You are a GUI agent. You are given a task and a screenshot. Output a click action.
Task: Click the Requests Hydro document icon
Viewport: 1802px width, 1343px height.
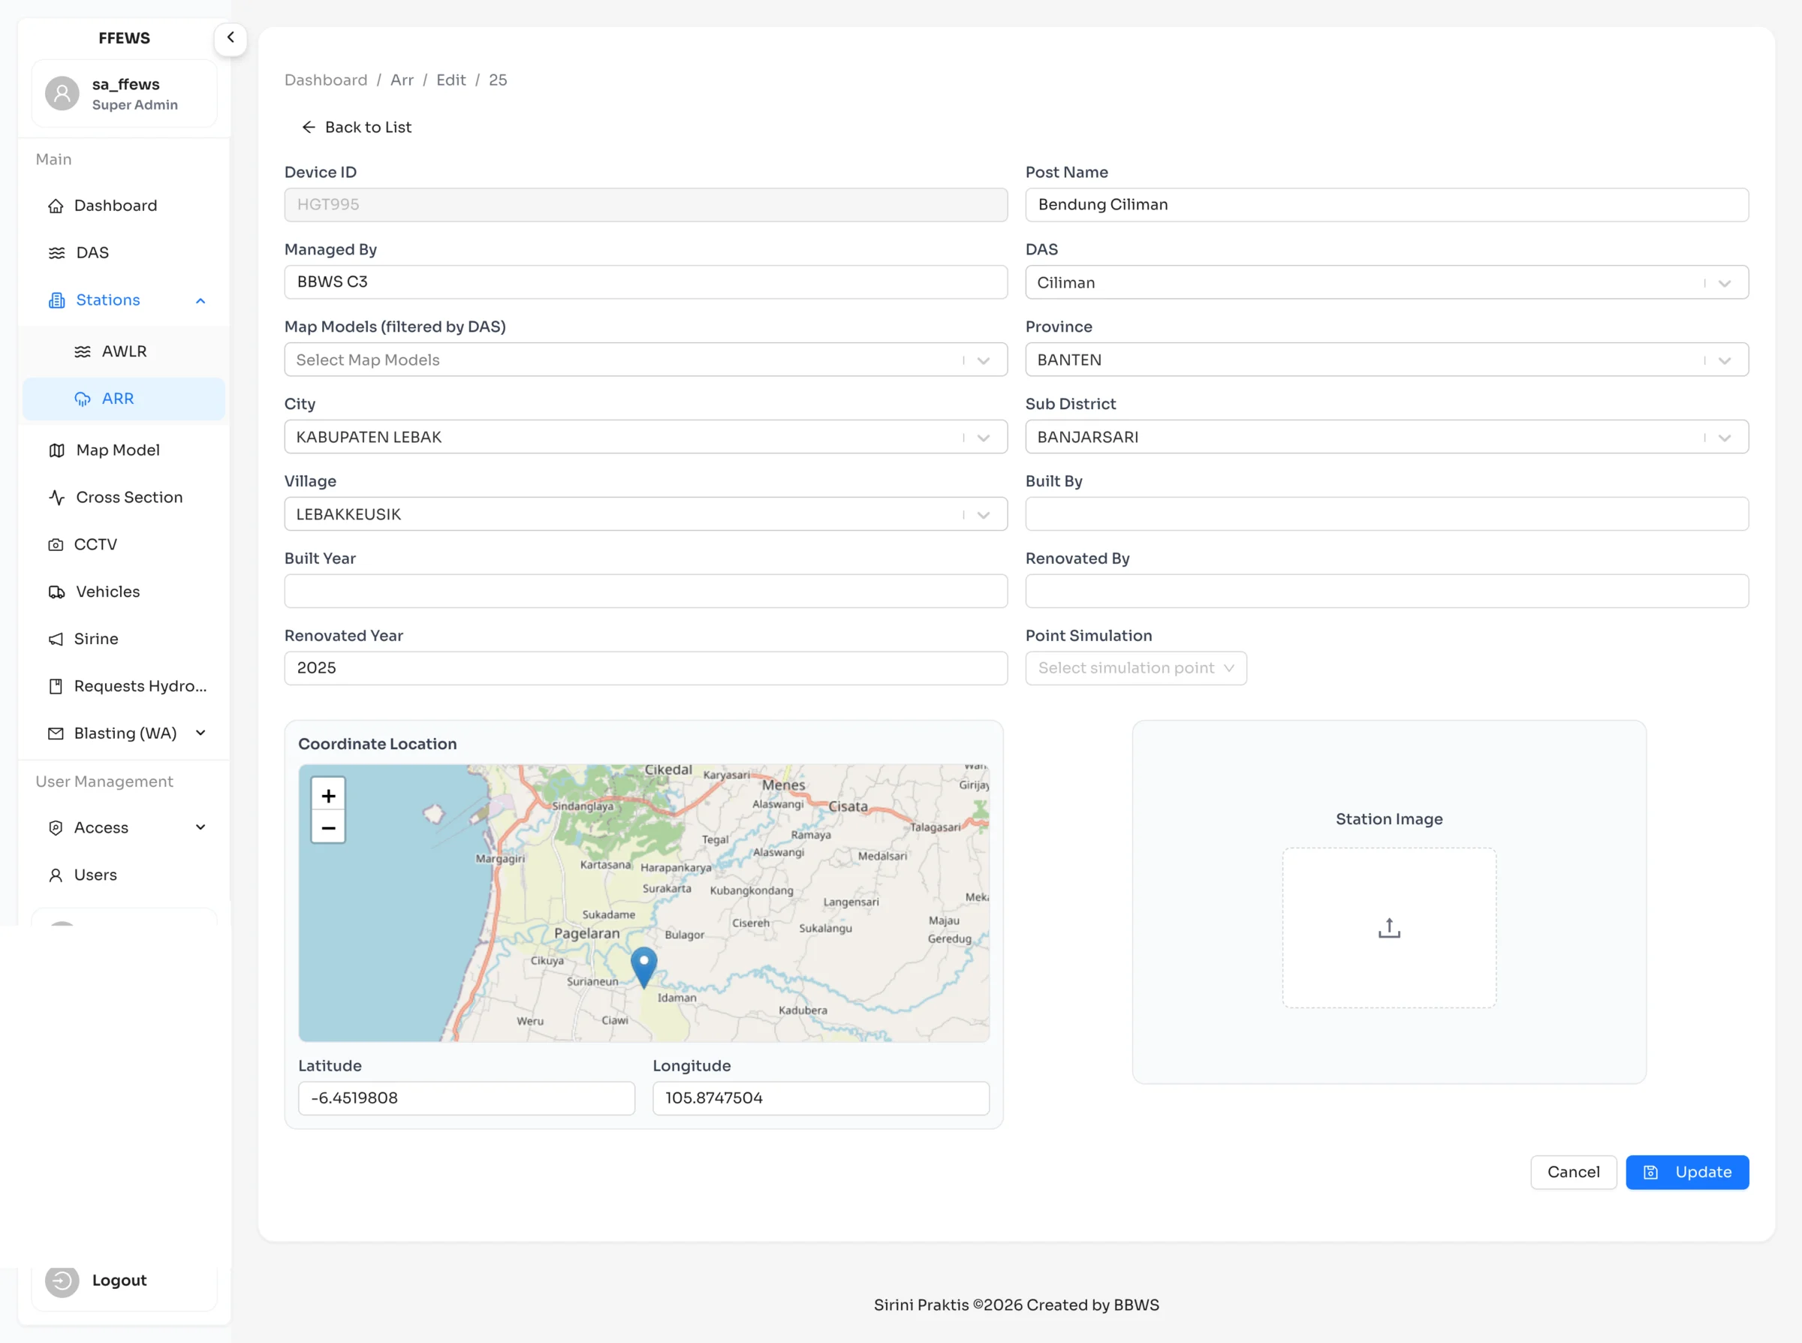pos(56,686)
